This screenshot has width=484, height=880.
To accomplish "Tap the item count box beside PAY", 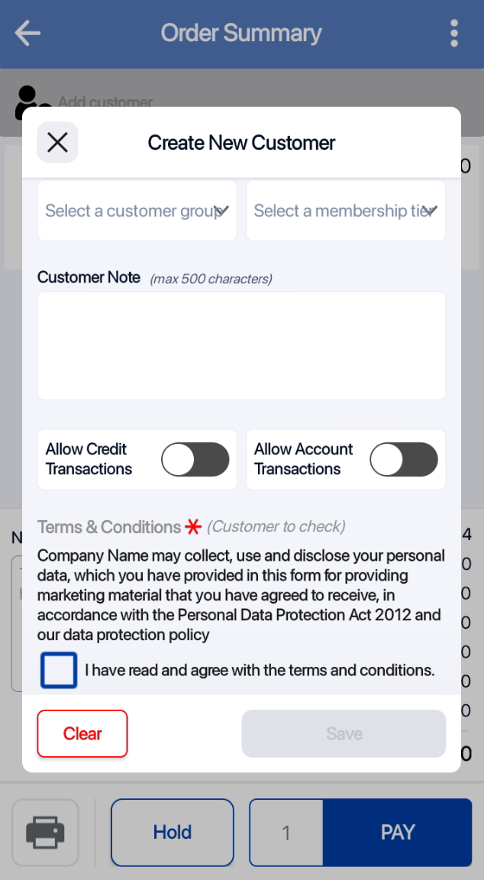I will pos(286,832).
